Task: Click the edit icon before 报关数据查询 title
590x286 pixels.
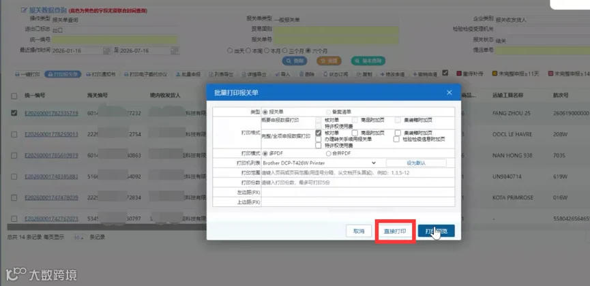Action: [x=25, y=10]
